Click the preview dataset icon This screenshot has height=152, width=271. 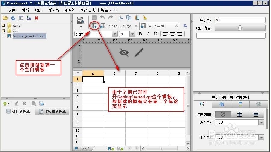click(x=34, y=103)
